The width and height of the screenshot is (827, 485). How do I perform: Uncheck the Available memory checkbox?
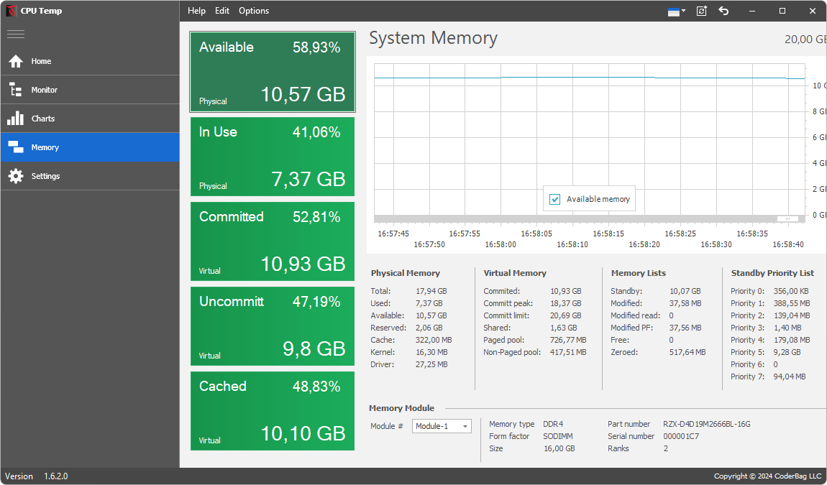click(x=554, y=199)
